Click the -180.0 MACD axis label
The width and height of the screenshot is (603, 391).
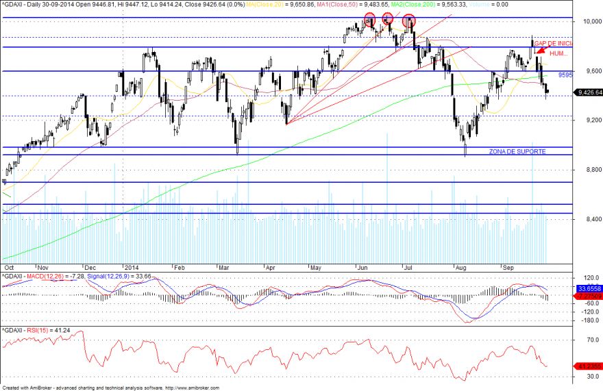coord(590,320)
